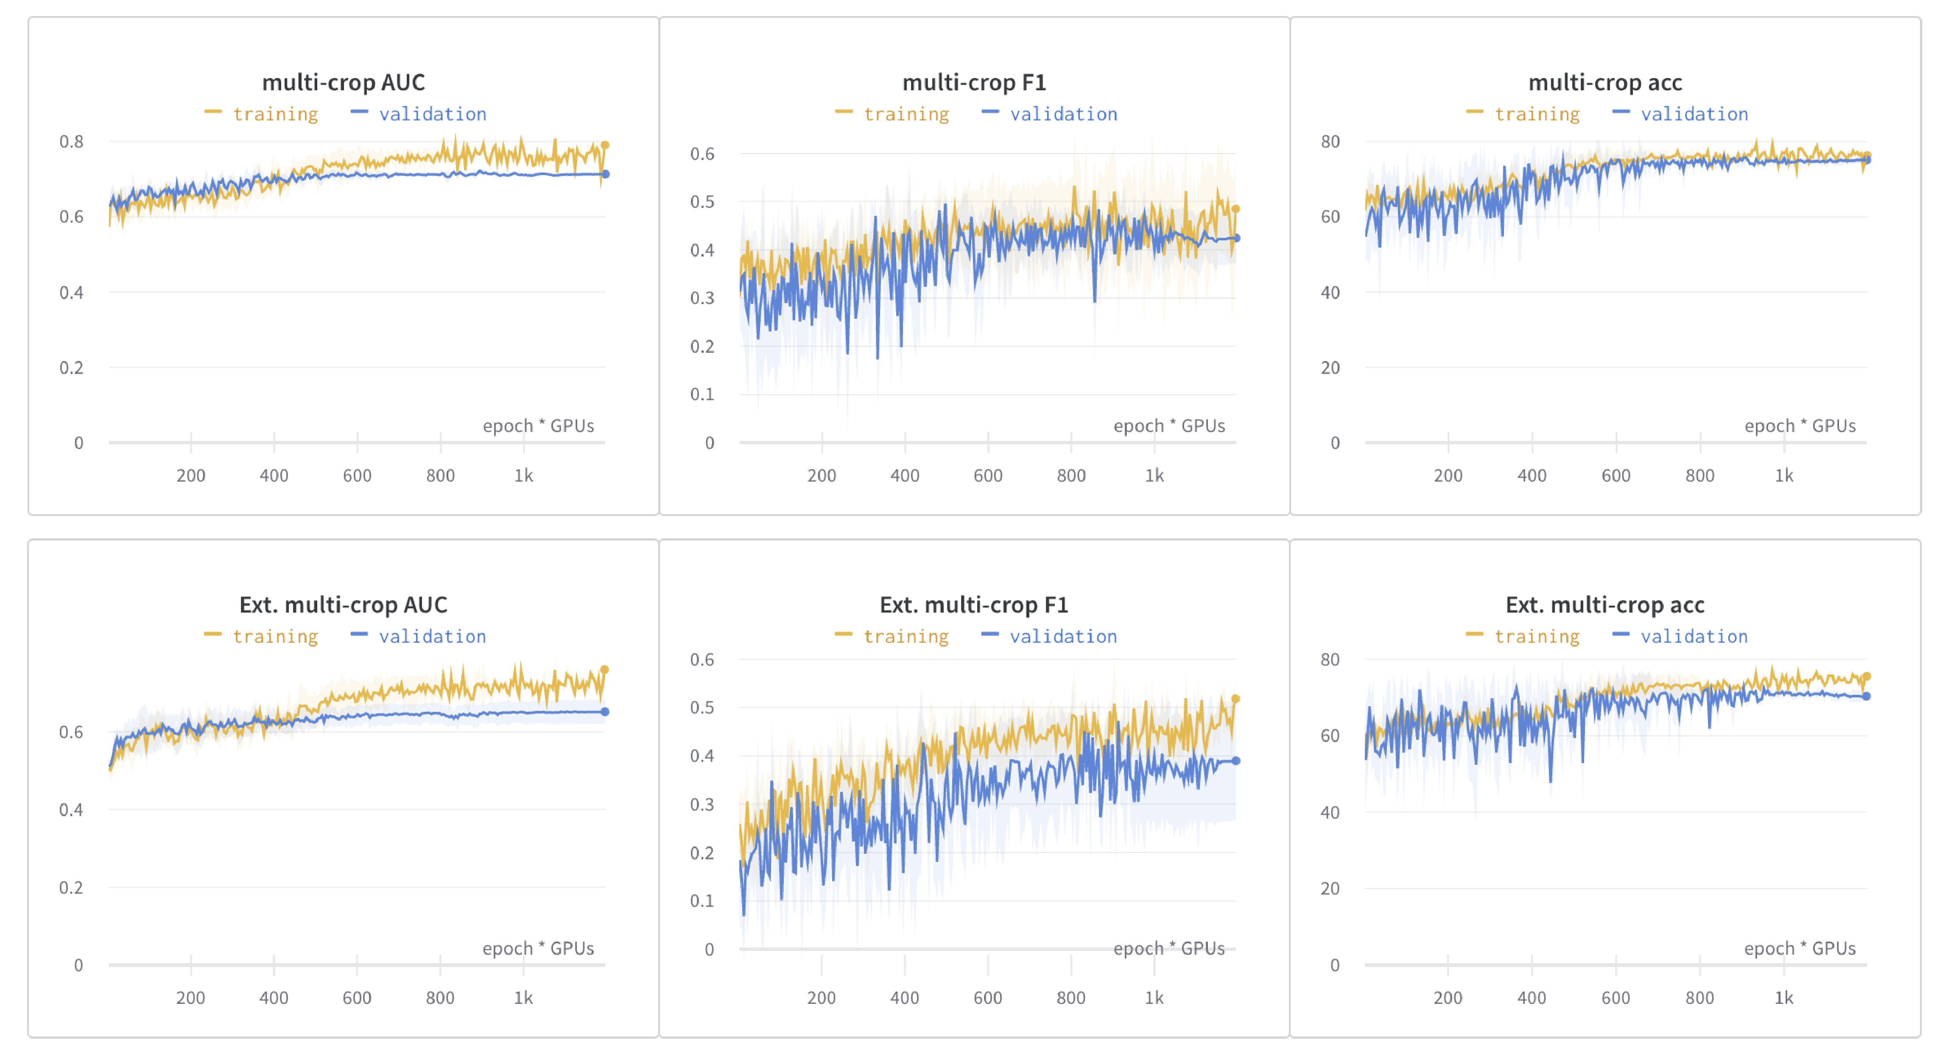Click training end point in Ext. multi-crop acc chart
This screenshot has width=1951, height=1059.
click(1866, 676)
